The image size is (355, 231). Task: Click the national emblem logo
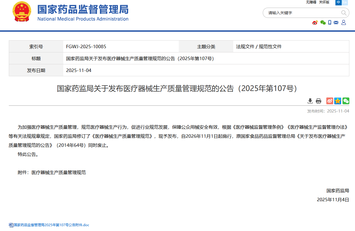22,12
